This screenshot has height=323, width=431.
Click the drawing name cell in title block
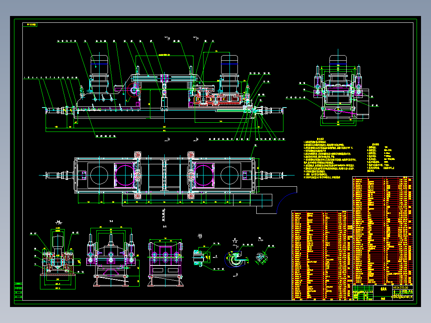pyautogui.click(x=383, y=289)
